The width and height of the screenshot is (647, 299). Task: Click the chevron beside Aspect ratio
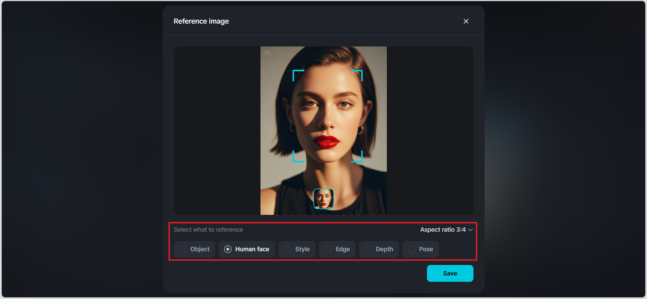[x=471, y=230]
